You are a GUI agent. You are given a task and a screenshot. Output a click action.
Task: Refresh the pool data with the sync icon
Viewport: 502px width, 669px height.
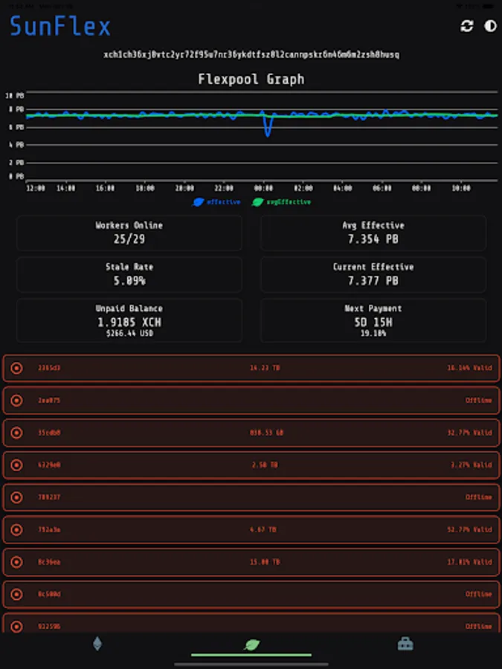click(x=467, y=26)
